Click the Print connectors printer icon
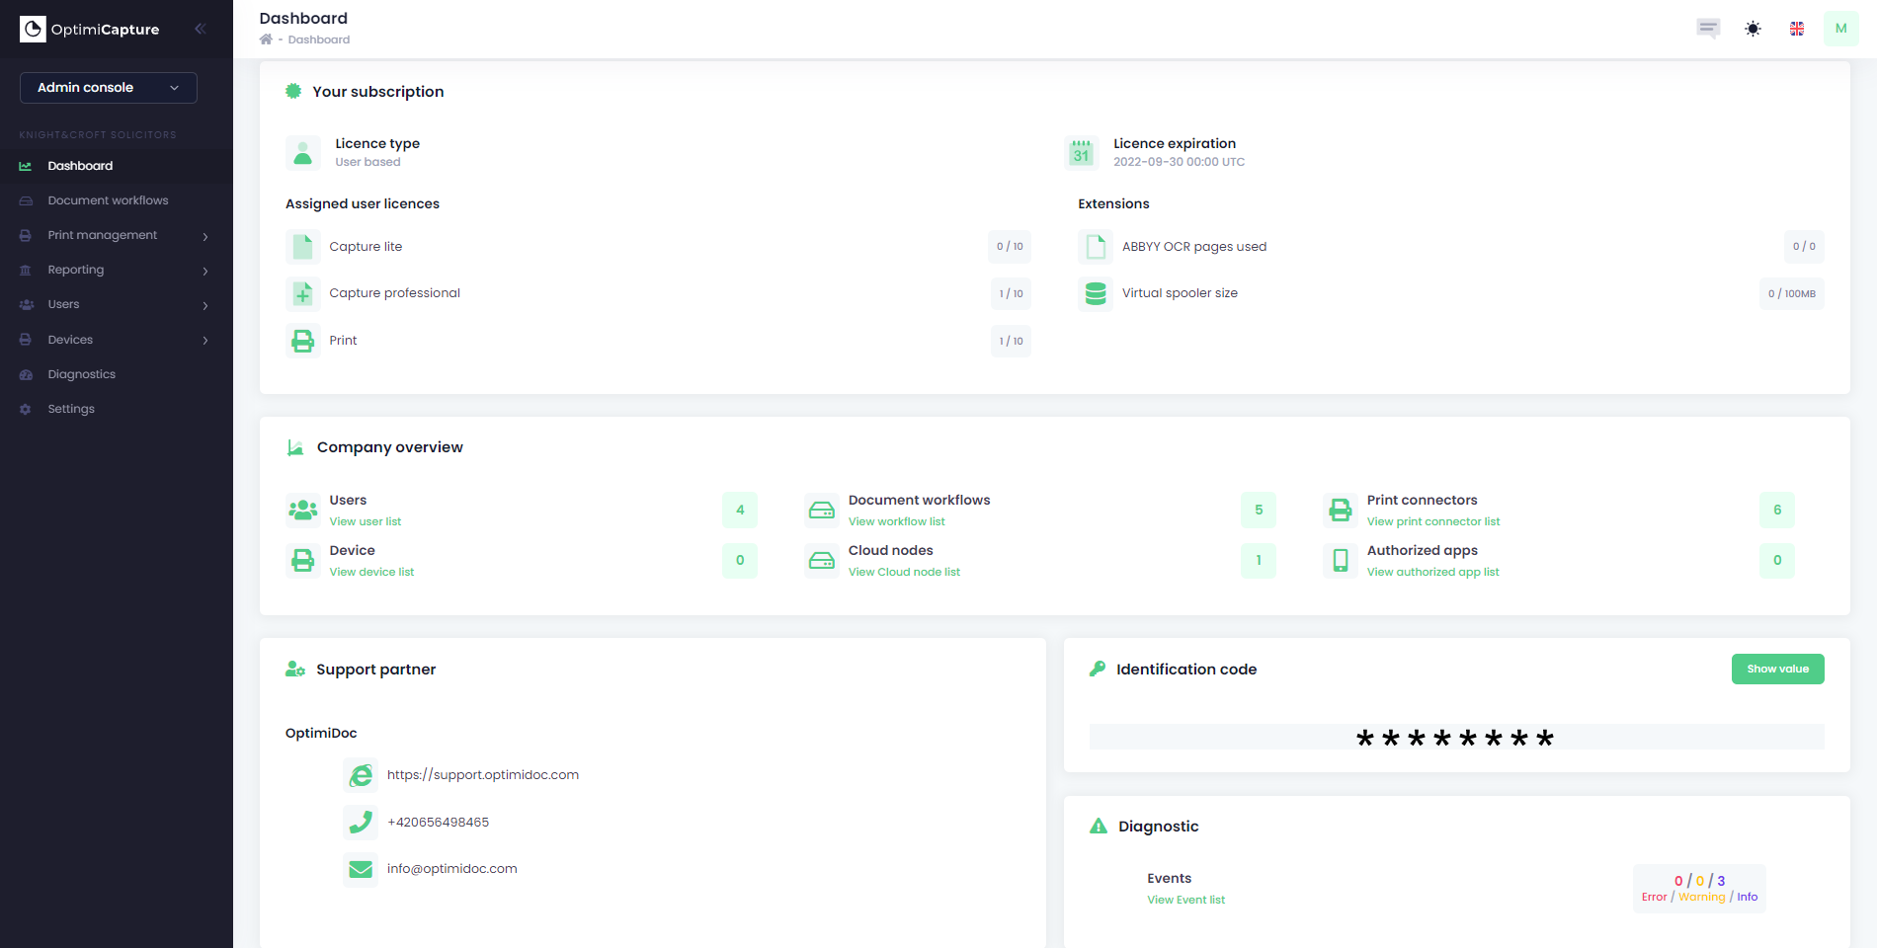 1341,510
